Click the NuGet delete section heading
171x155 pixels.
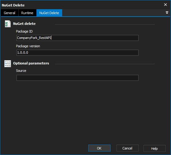(24, 24)
